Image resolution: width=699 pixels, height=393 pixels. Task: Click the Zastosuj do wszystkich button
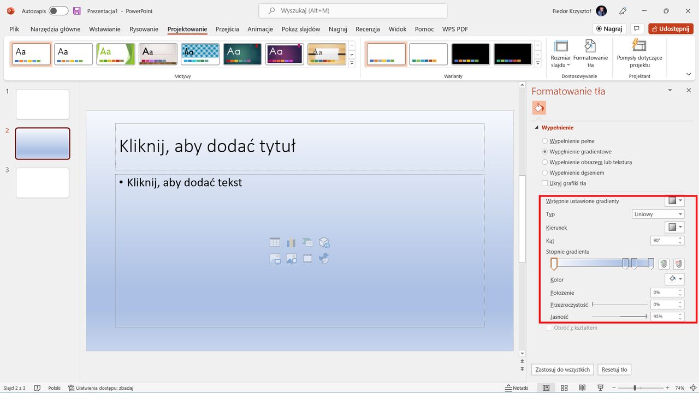point(562,369)
